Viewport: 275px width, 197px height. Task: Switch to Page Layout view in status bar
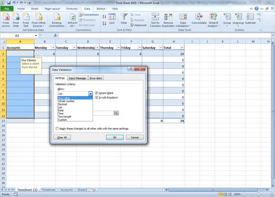point(225,194)
